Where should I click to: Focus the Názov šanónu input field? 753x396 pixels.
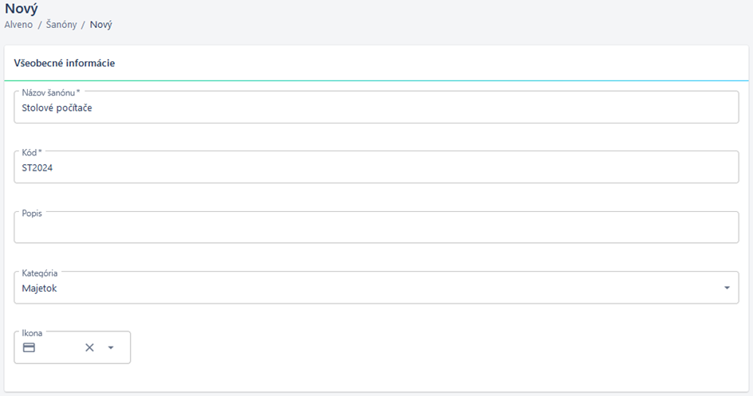(x=376, y=107)
